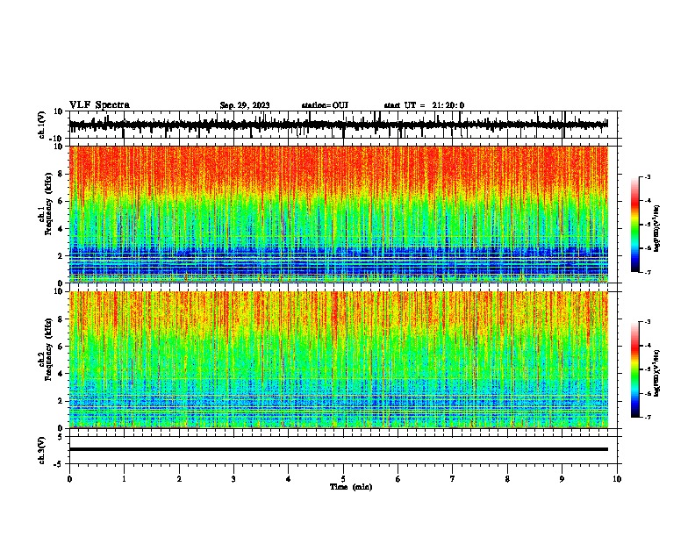This screenshot has height=537, width=695.
Task: Click the time axis tick label "7"
Action: point(453,479)
